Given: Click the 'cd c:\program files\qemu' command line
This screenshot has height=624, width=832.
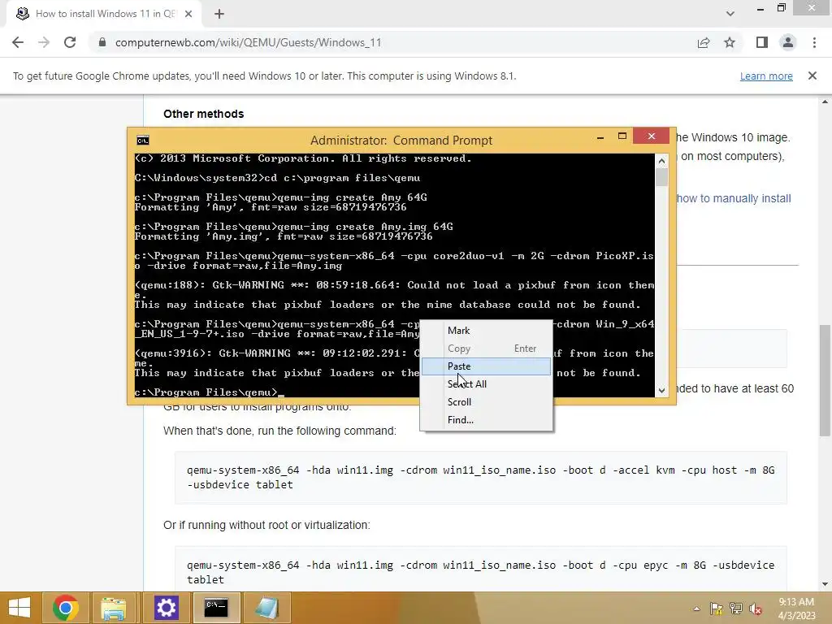Looking at the screenshot, I should click(x=278, y=178).
